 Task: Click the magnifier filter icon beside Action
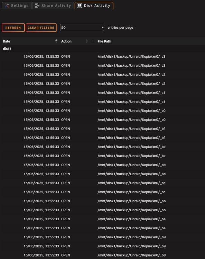[x=93, y=41]
